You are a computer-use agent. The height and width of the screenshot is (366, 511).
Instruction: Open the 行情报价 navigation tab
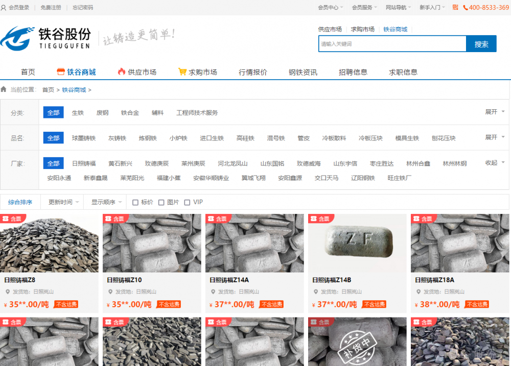pyautogui.click(x=253, y=72)
